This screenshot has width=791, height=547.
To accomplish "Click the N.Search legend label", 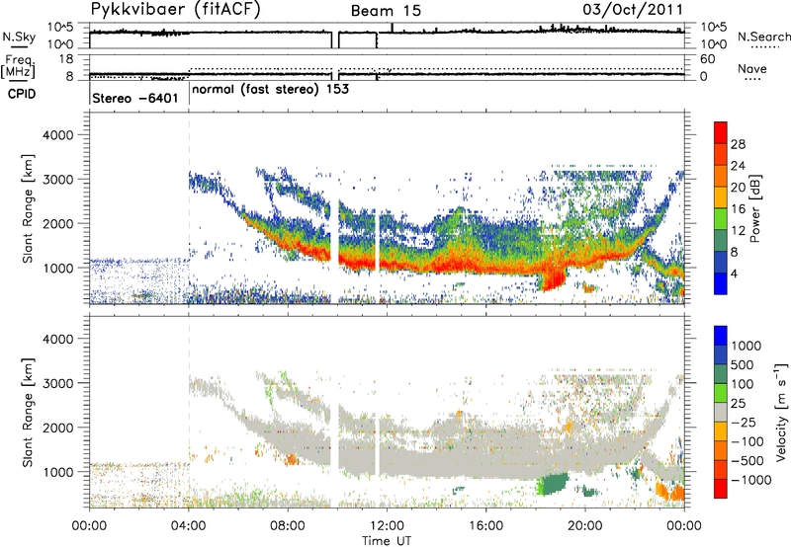I will click(x=763, y=37).
